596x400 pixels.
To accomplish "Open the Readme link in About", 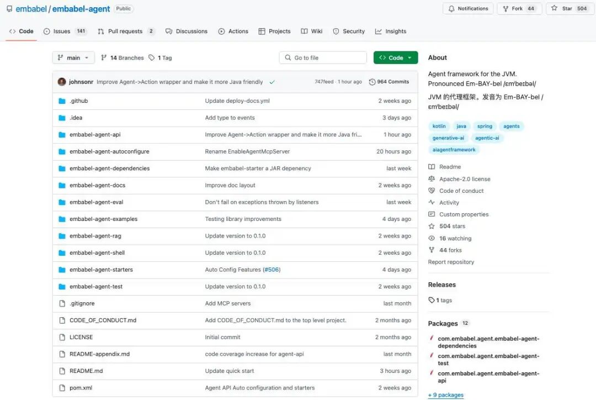I will (445, 167).
